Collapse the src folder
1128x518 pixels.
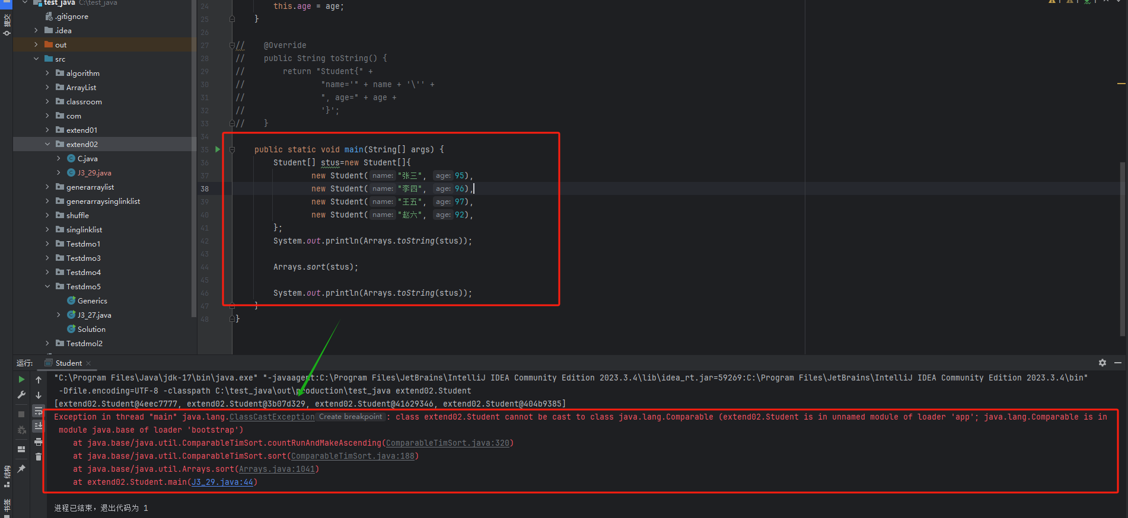click(x=36, y=59)
